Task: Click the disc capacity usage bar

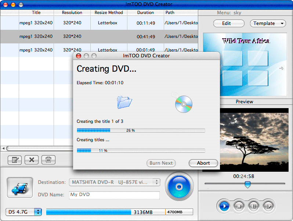Action: pyautogui.click(x=120, y=212)
